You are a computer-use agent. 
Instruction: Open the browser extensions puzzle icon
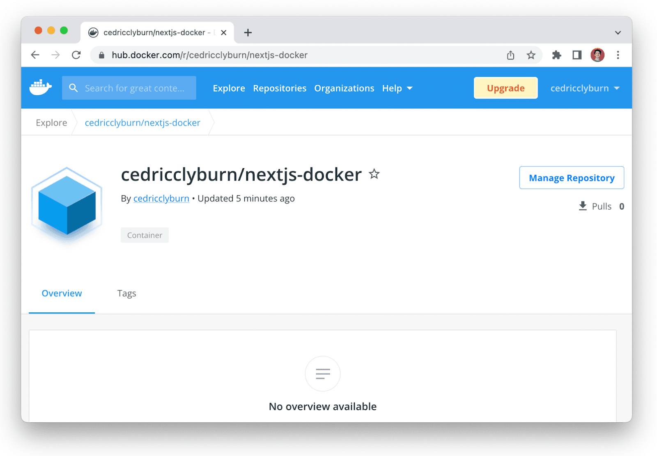click(556, 55)
